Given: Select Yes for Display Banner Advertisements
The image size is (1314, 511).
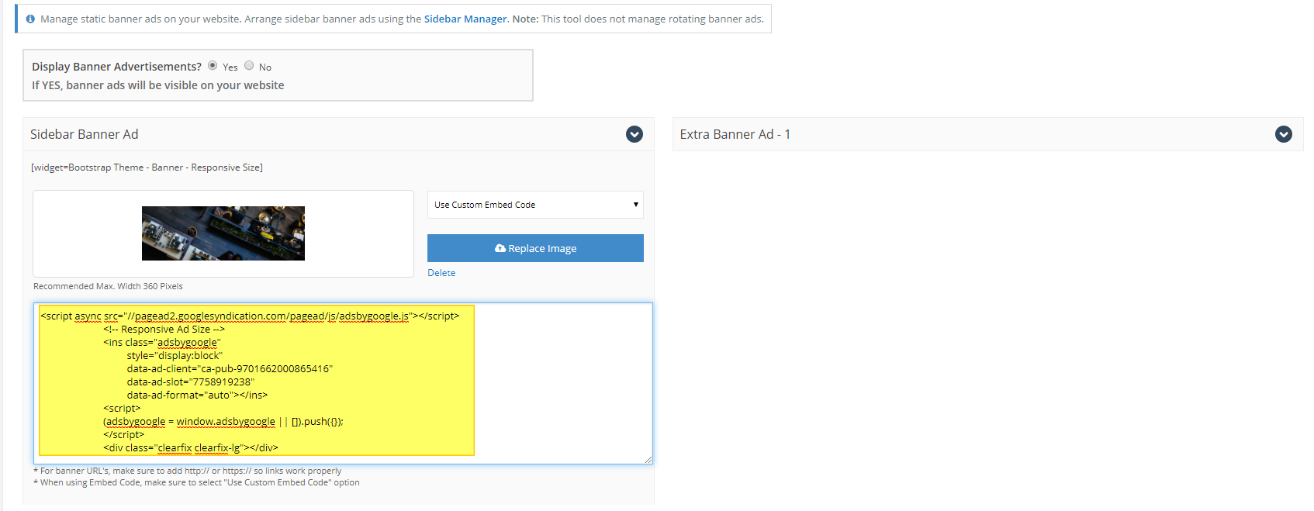Looking at the screenshot, I should 213,66.
